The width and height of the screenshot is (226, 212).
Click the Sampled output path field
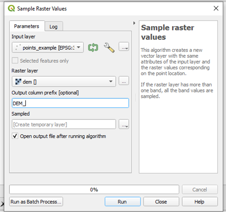[64, 124]
